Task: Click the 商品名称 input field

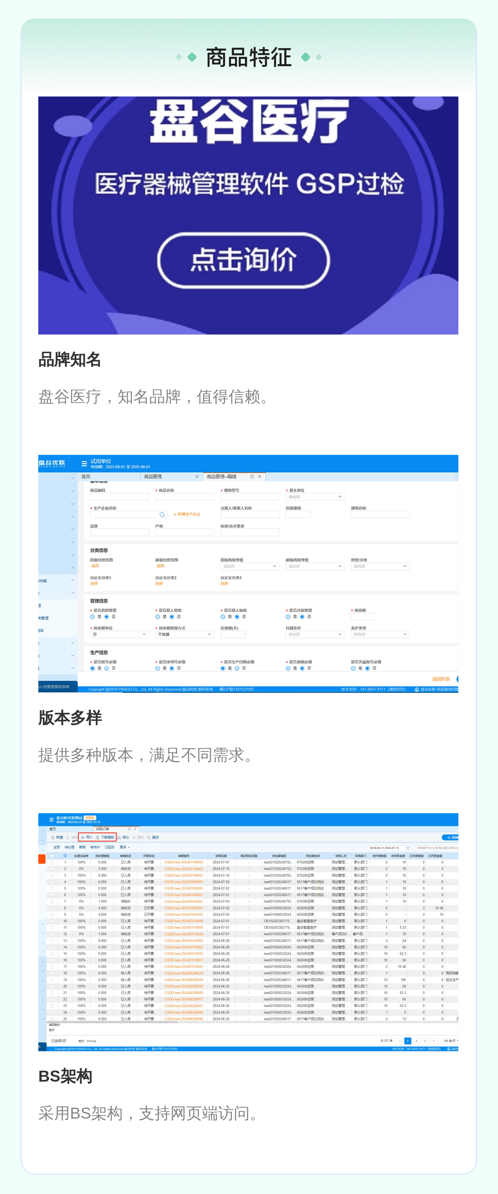Action: (x=185, y=497)
